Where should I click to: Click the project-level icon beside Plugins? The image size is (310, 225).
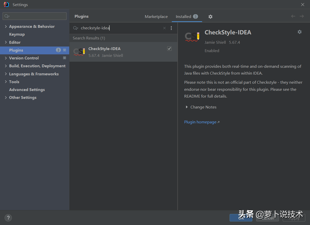tap(64, 50)
